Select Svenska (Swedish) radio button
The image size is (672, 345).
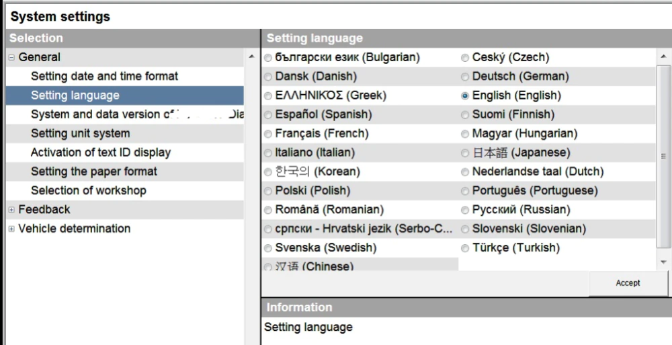[x=268, y=248]
